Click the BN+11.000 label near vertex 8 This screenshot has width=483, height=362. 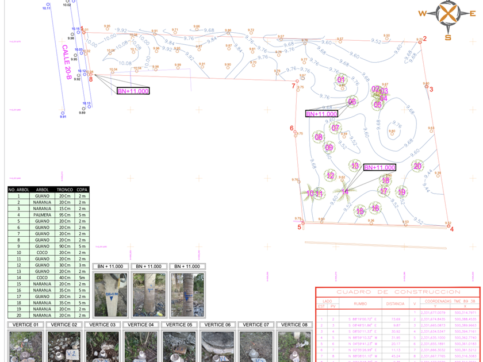click(x=133, y=91)
